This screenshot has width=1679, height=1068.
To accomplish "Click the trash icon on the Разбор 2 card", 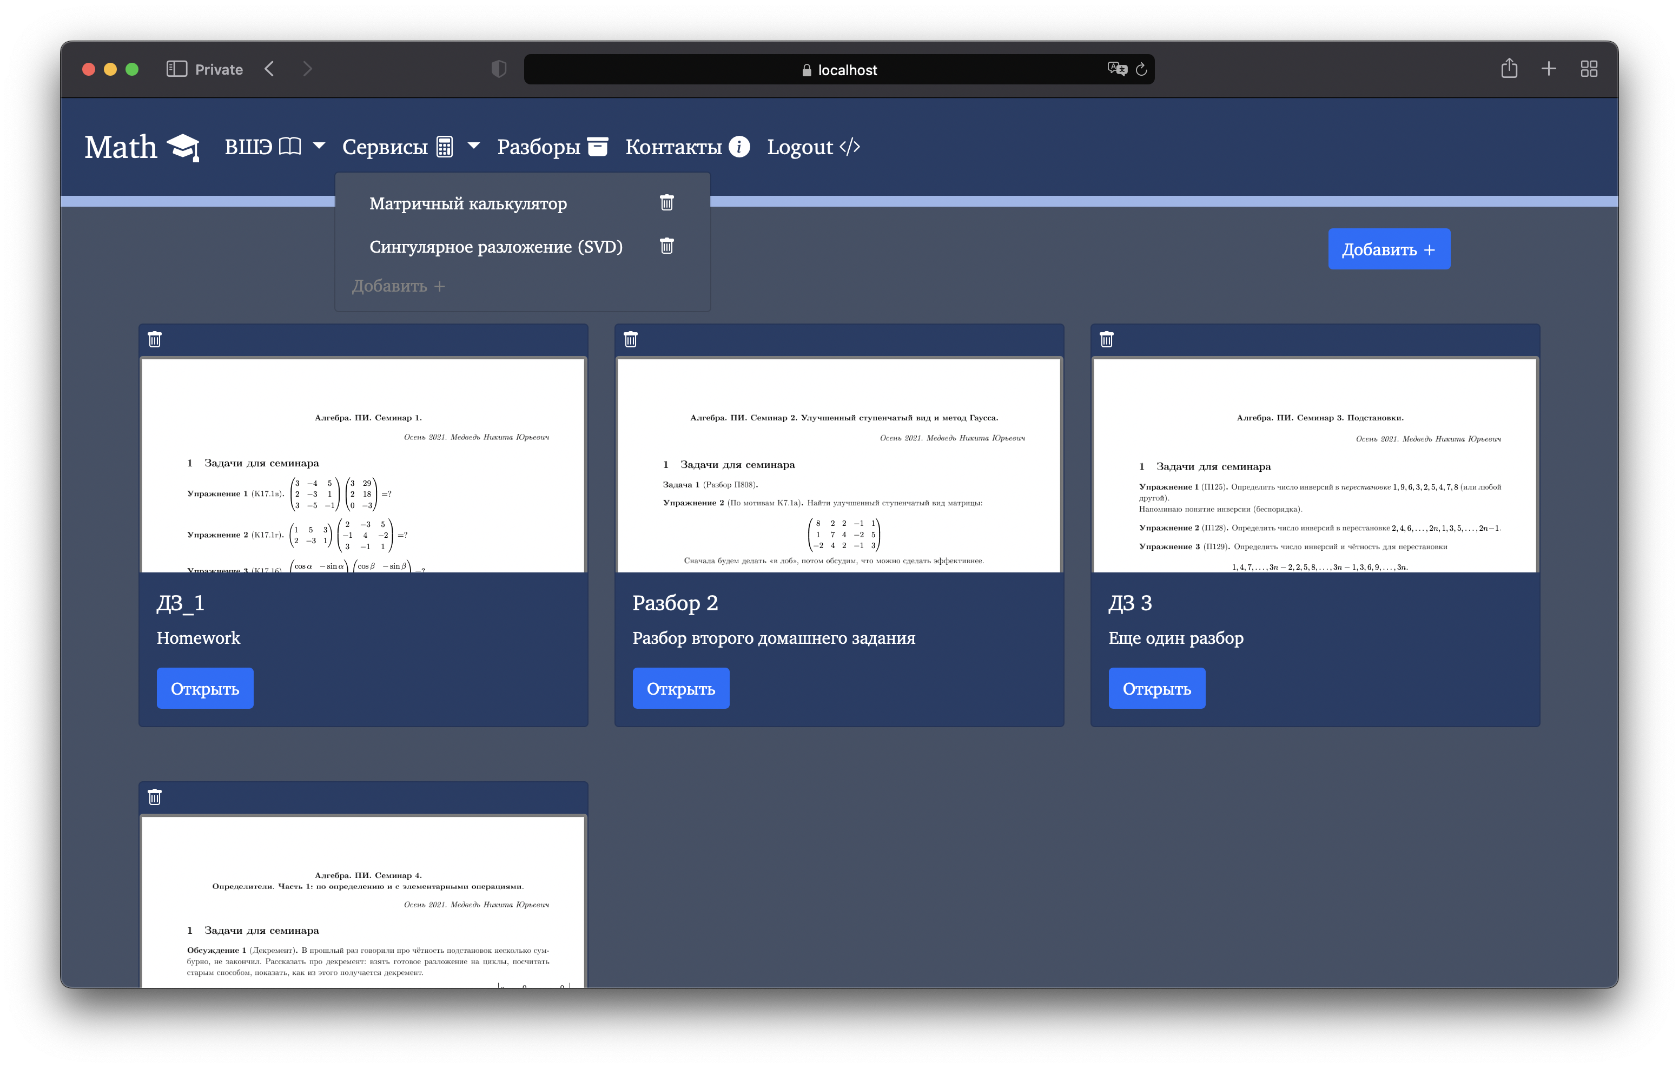I will tap(630, 339).
